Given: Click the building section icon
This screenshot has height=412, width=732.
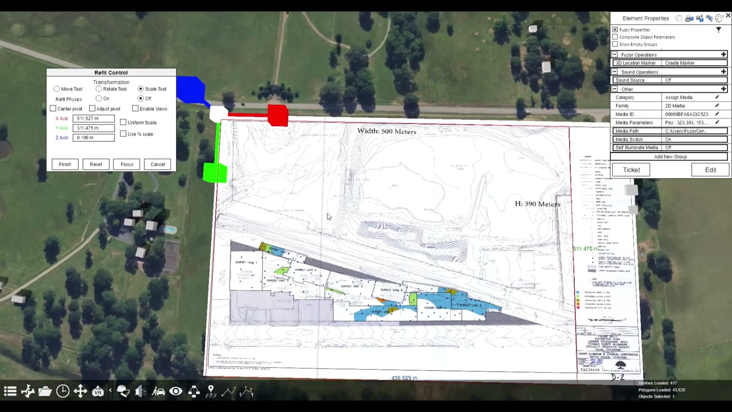Looking at the screenshot, I should tap(140, 391).
